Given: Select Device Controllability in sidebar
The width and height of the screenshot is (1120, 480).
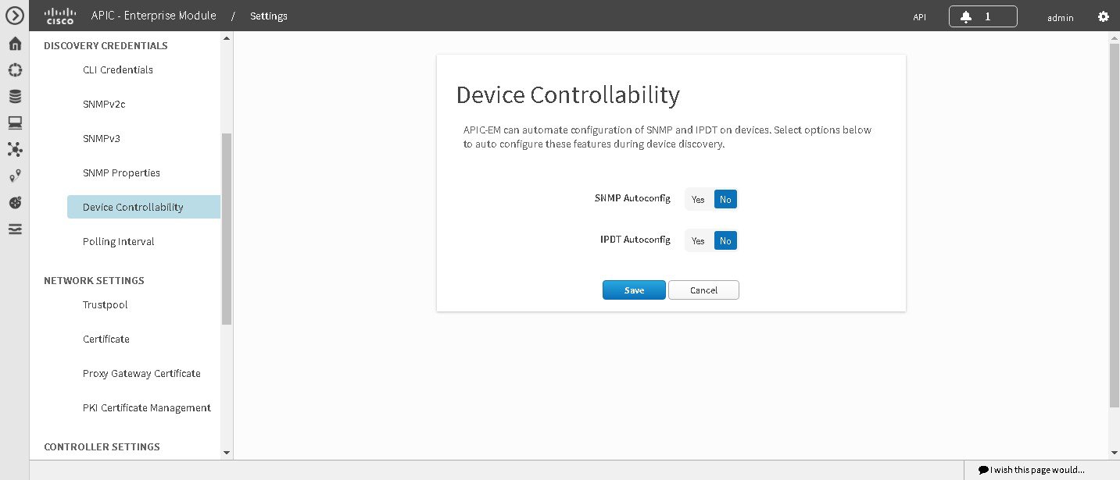Looking at the screenshot, I should [133, 207].
